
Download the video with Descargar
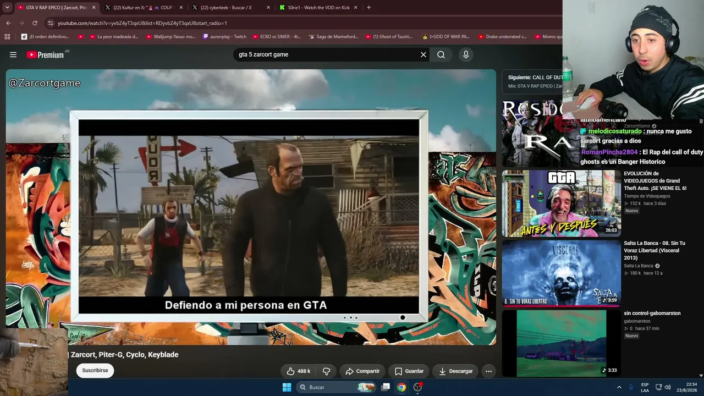click(455, 371)
